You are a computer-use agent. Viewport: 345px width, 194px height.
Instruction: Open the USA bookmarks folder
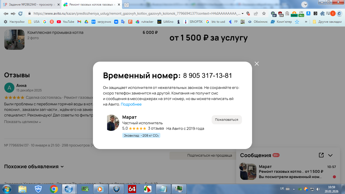34,22
